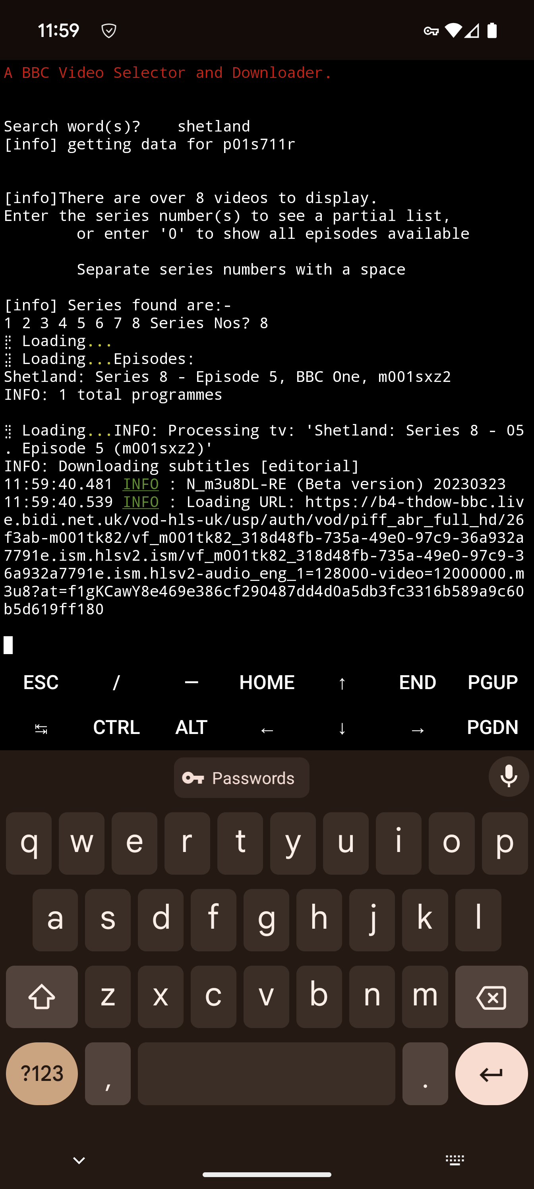Tap the HOME key
This screenshot has width=534, height=1189.
(x=267, y=683)
